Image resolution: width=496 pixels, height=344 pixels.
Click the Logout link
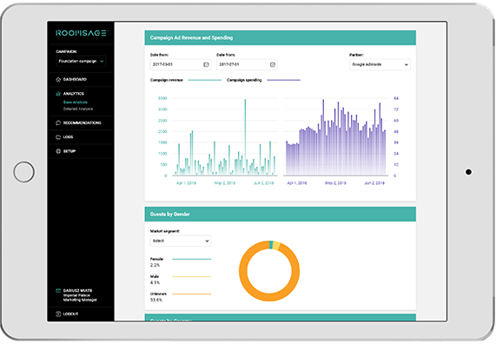[70, 314]
